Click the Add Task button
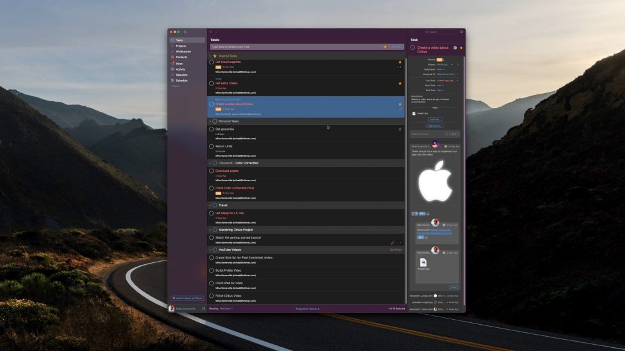Viewport: 625px width, 351px height. 396,47
